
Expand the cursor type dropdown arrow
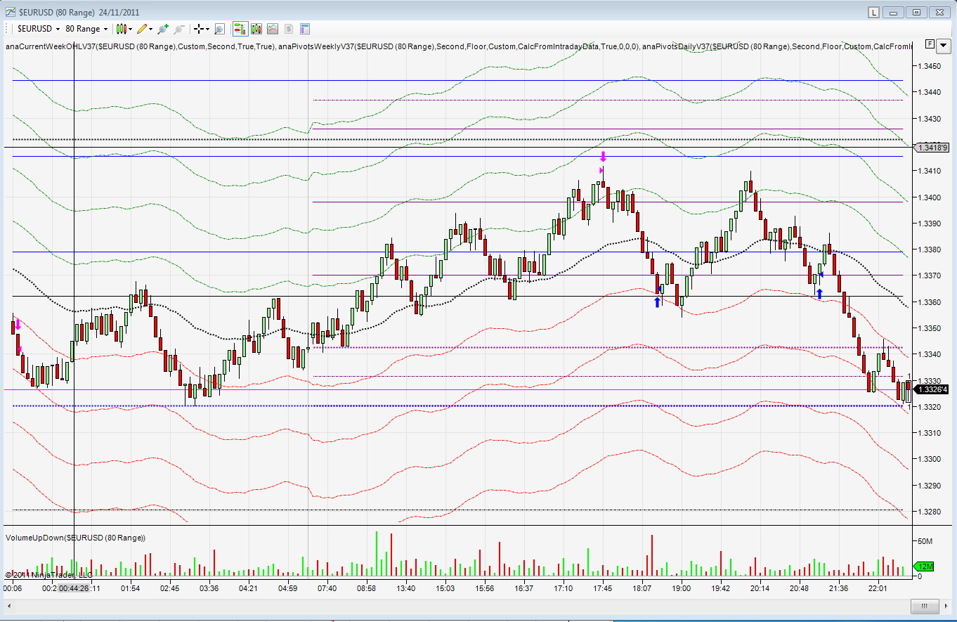208,29
